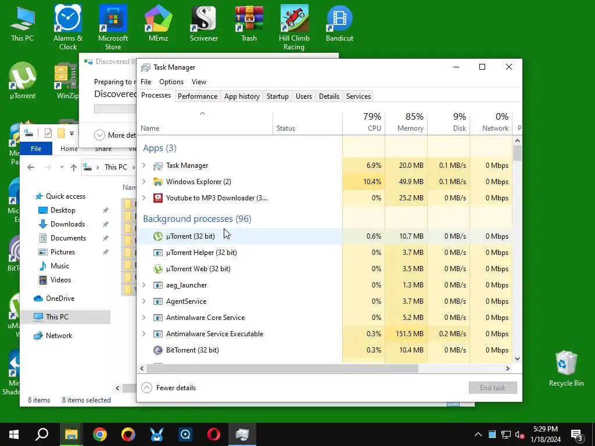Open the µTorrent desktop shortcut
Screen dimensions: 595x446
pos(23,81)
